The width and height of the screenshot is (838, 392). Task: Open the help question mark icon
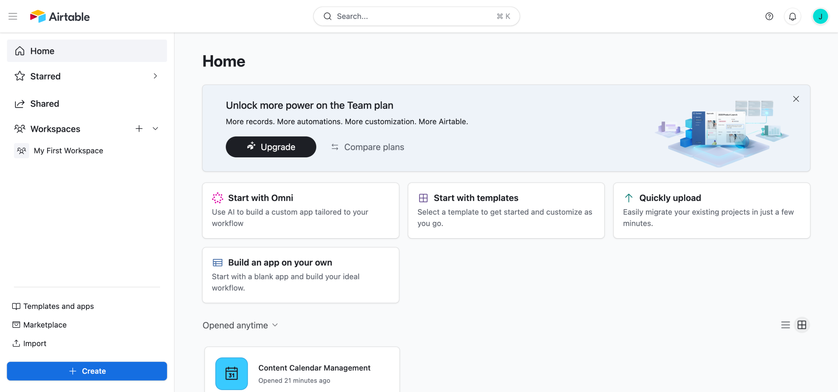769,16
